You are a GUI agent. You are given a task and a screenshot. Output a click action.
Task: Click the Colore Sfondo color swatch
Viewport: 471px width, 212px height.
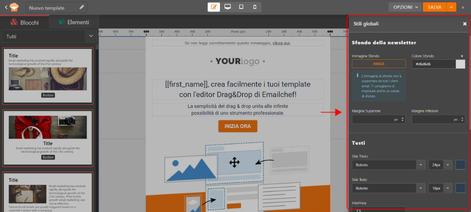click(x=460, y=64)
